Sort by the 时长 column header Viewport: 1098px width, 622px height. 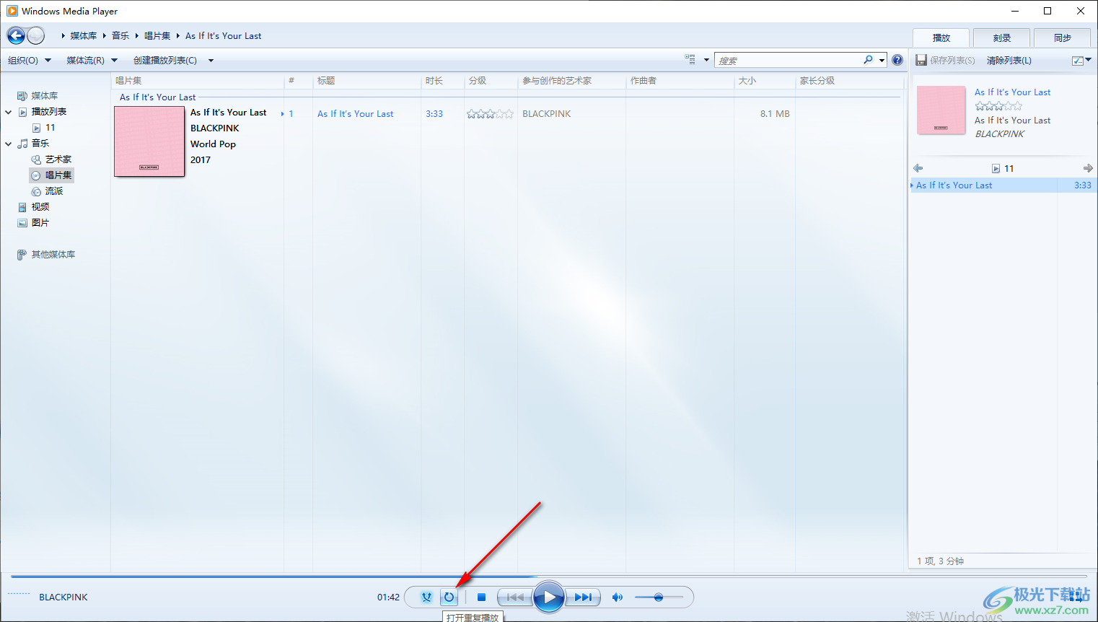pos(442,81)
